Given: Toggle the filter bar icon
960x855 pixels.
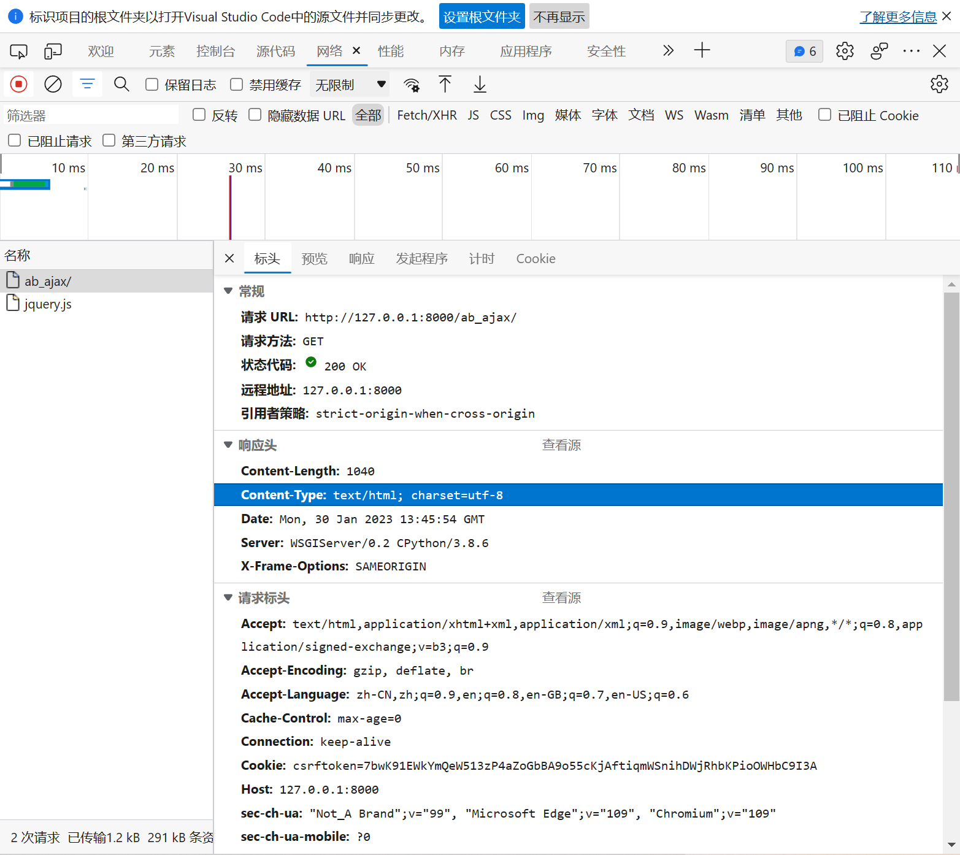Looking at the screenshot, I should 87,84.
